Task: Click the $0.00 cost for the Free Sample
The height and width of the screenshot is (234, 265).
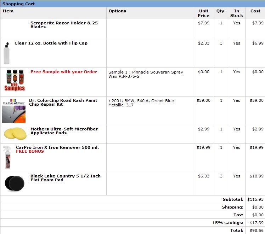Action: (258, 72)
